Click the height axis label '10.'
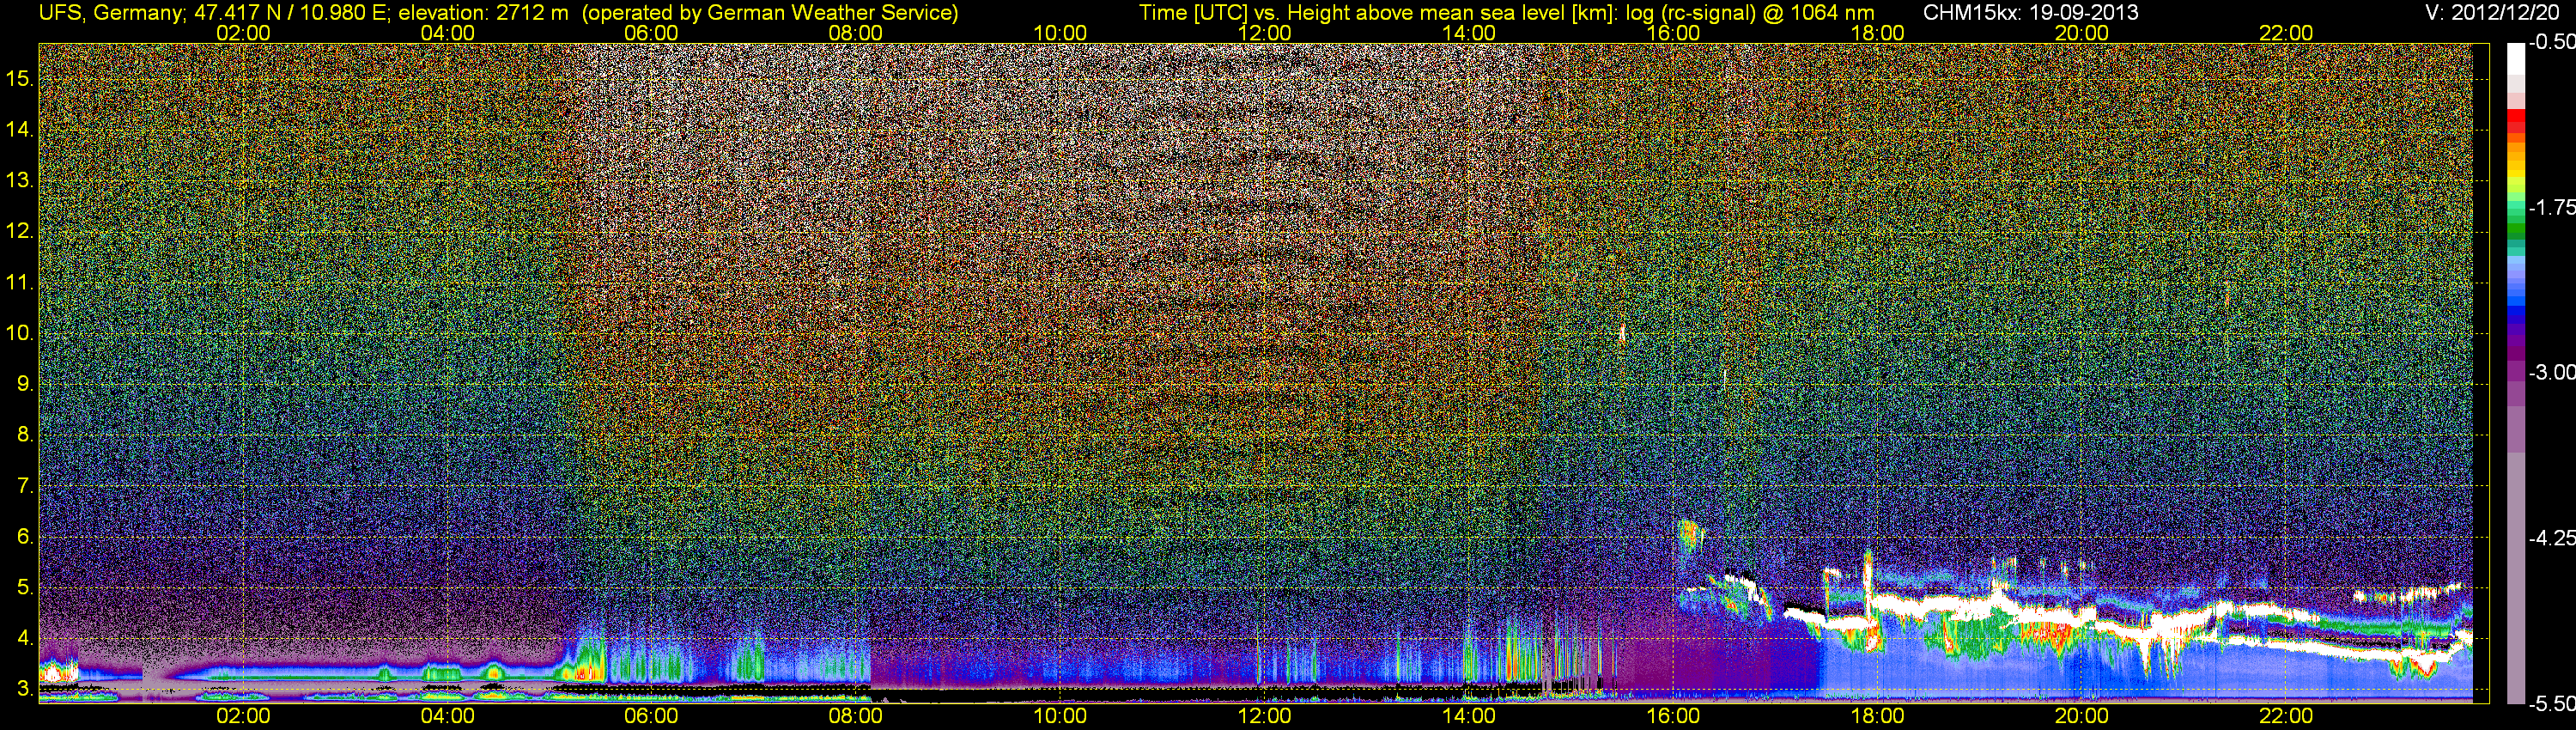The height and width of the screenshot is (730, 2576). point(20,333)
